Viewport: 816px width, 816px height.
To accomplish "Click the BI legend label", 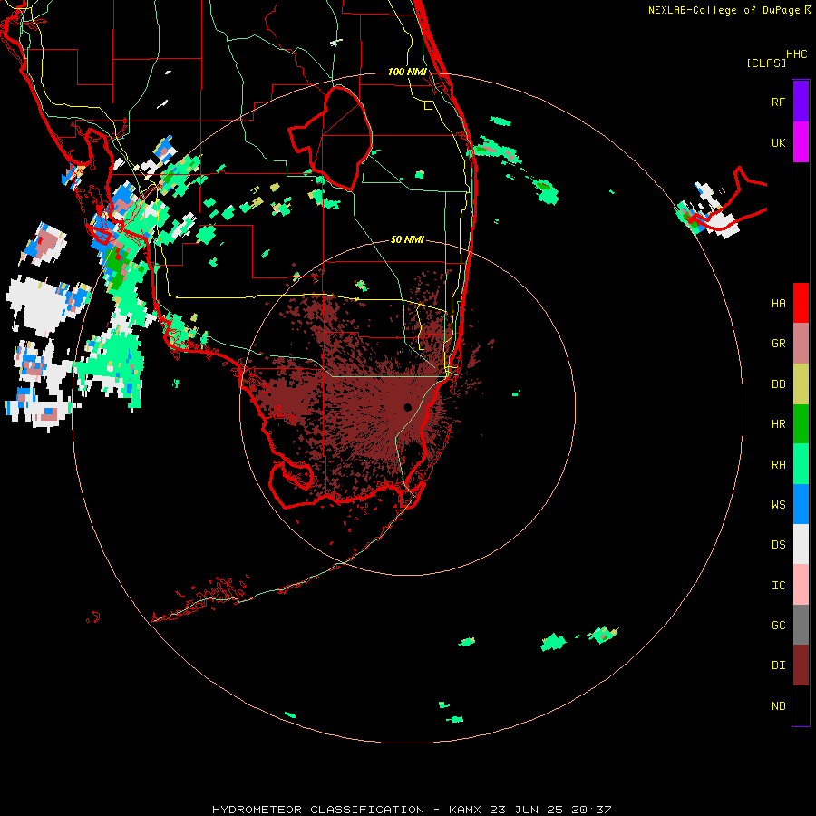I will click(778, 665).
